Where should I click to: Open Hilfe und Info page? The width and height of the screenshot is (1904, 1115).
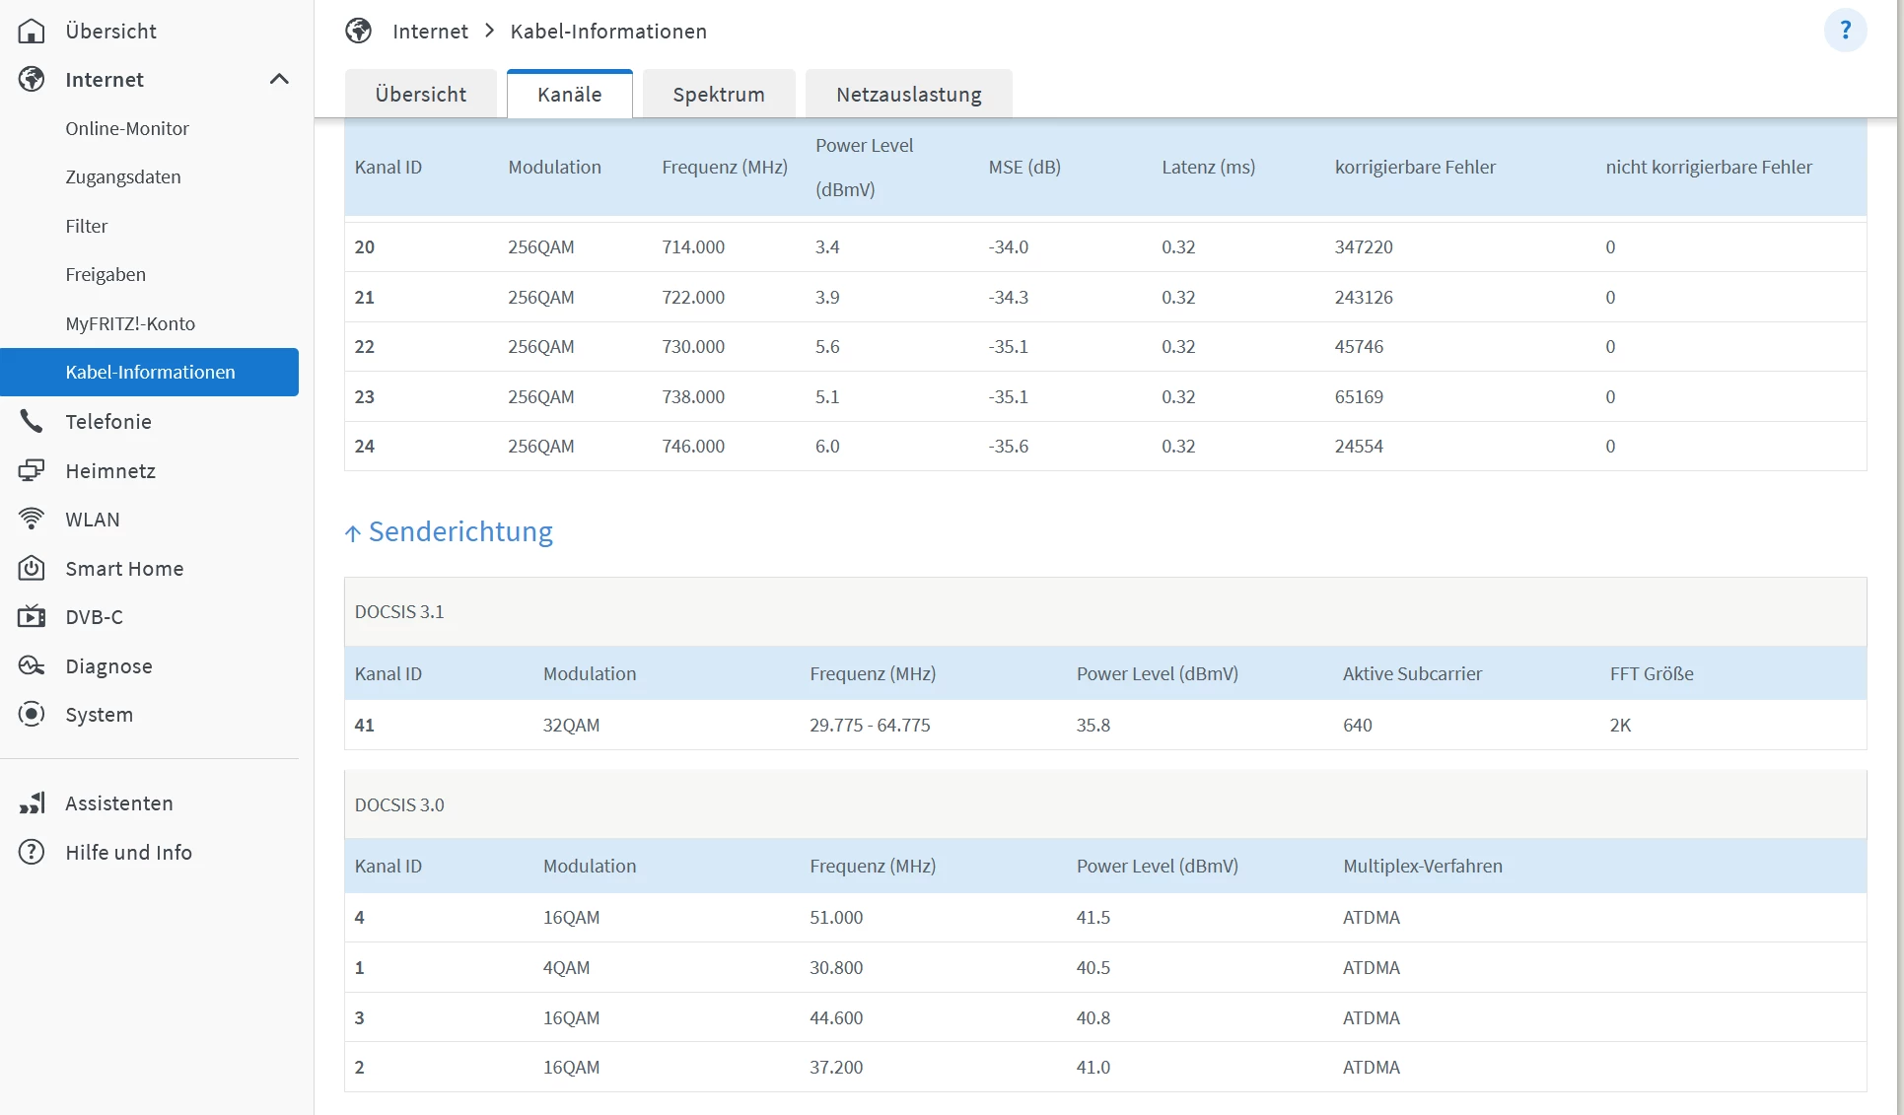pos(128,852)
